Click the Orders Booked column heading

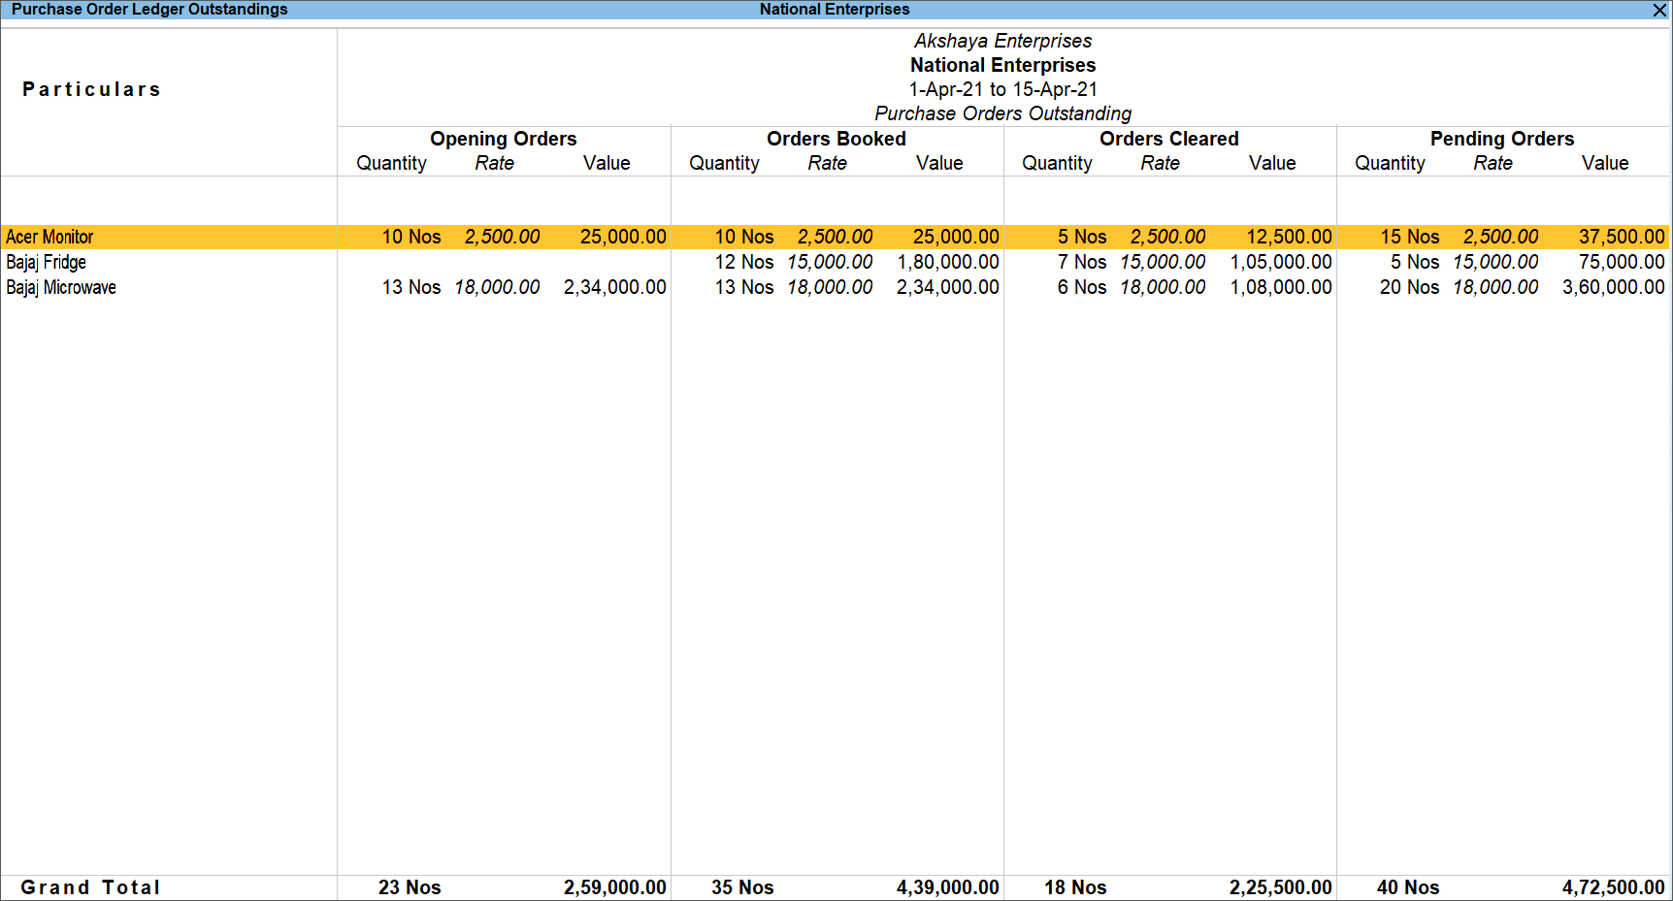point(836,139)
